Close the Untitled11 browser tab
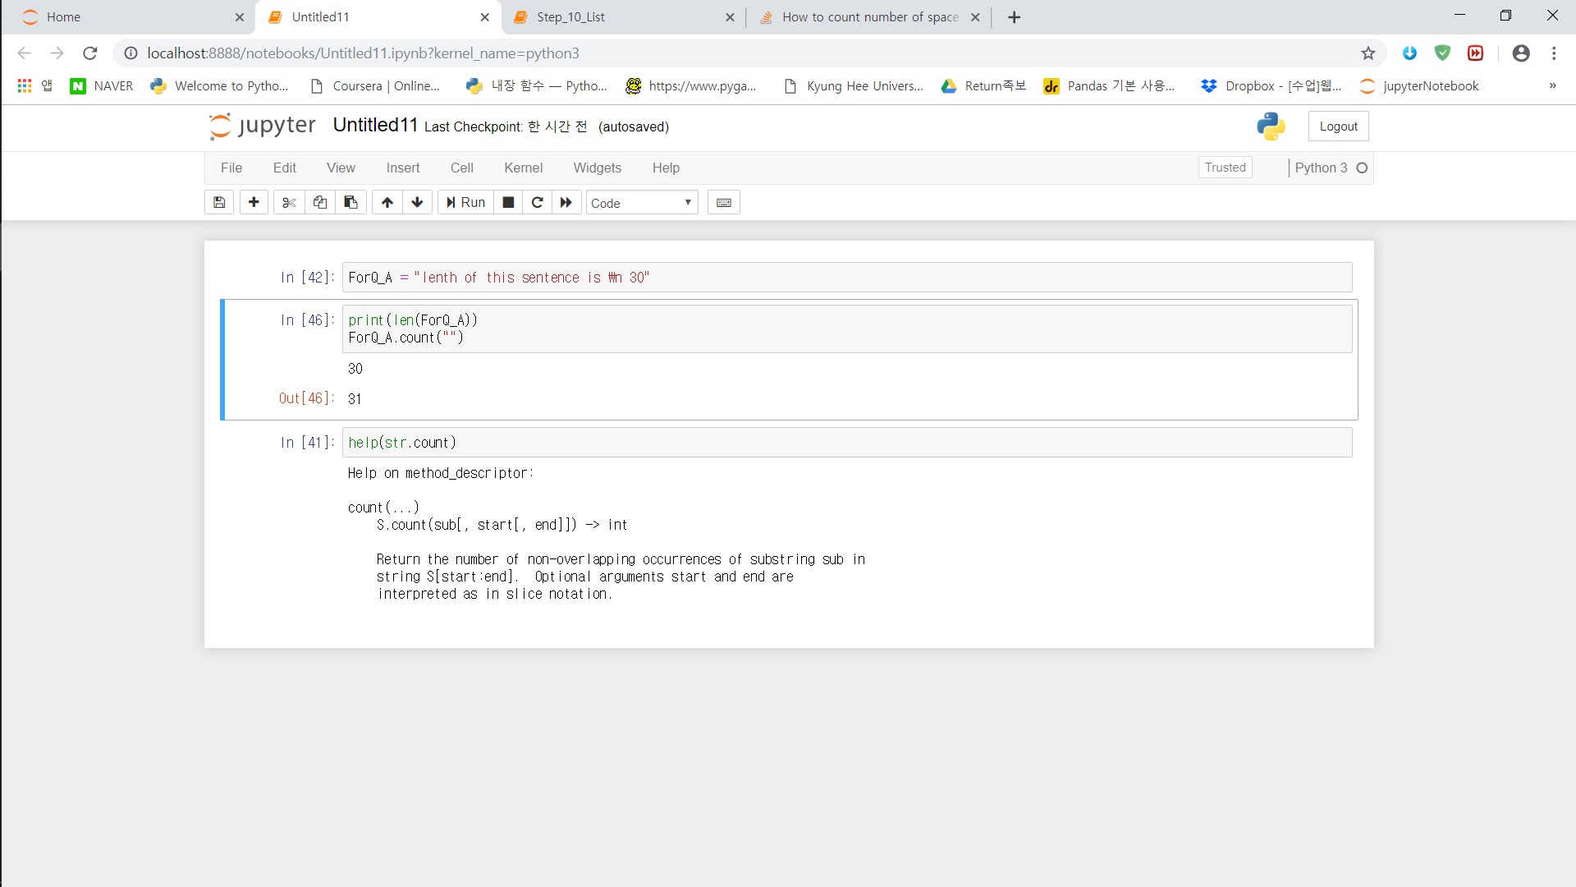1576x887 pixels. [x=485, y=17]
